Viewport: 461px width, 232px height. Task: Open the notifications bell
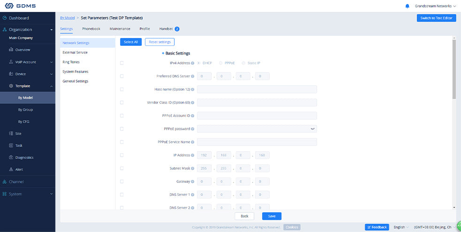click(x=407, y=6)
